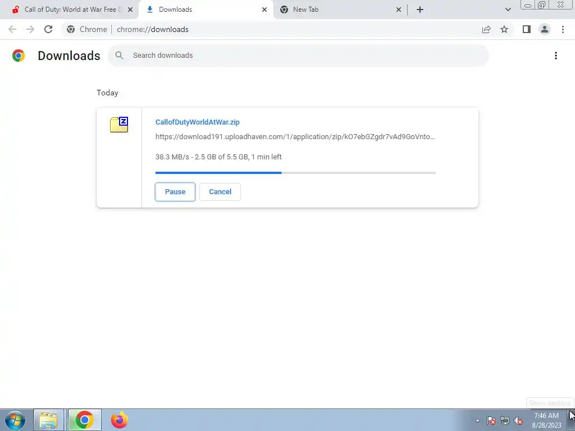Open the Action Center flag icon

491,420
